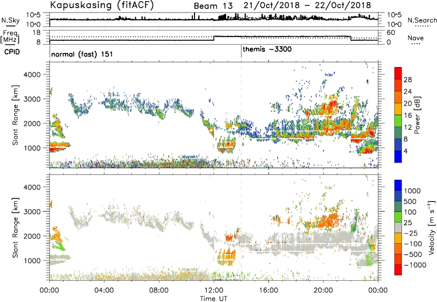Click the frequency step-up near 12:00

tap(214, 38)
